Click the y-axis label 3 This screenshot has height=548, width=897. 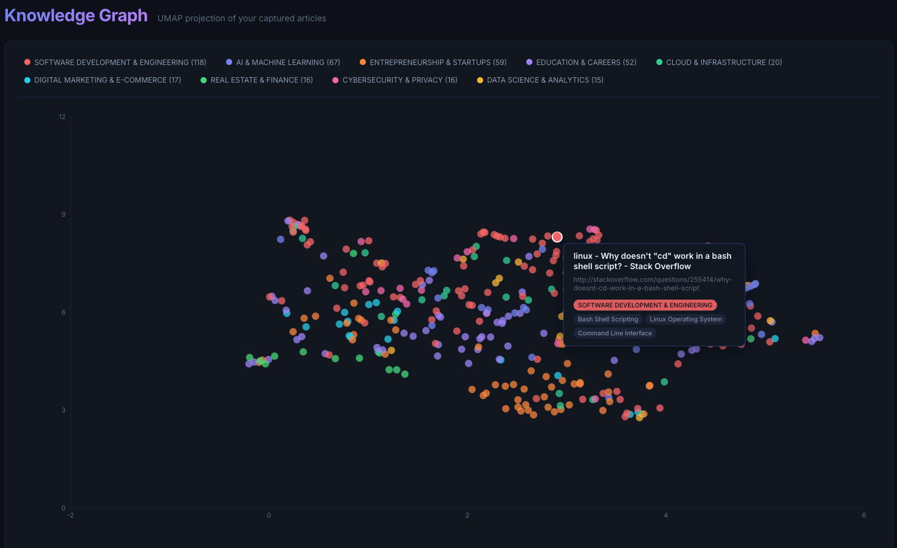point(63,410)
